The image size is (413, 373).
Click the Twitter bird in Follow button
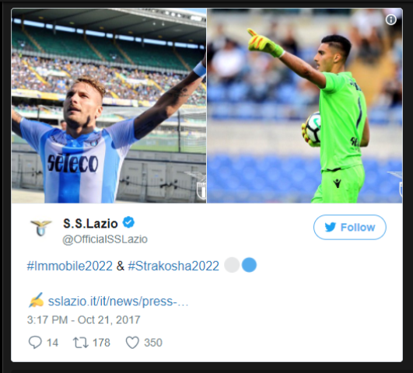[x=331, y=227]
